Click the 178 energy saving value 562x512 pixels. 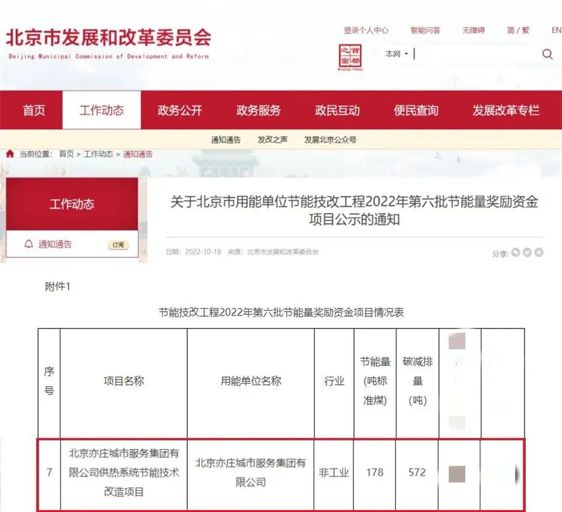(375, 472)
